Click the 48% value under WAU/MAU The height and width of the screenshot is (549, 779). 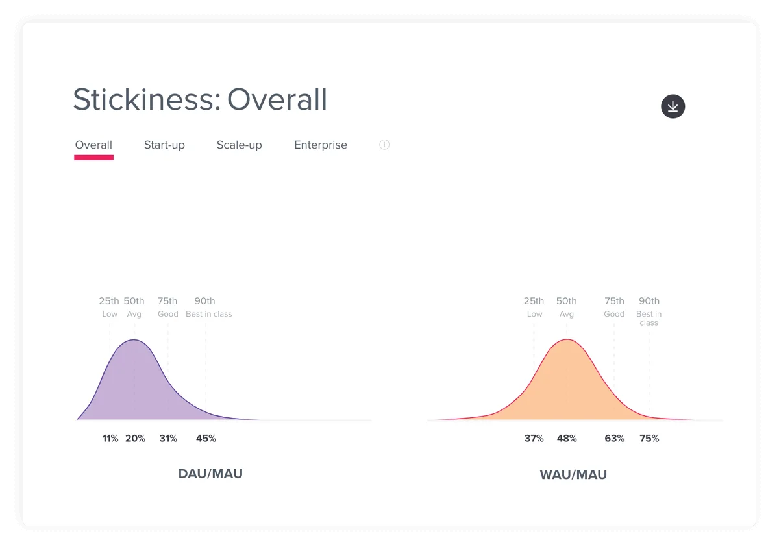[567, 439]
